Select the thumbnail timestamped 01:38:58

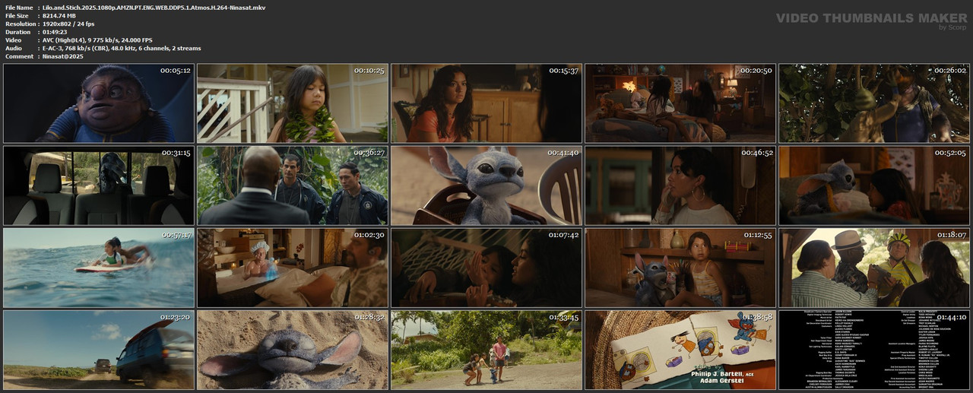click(x=680, y=350)
